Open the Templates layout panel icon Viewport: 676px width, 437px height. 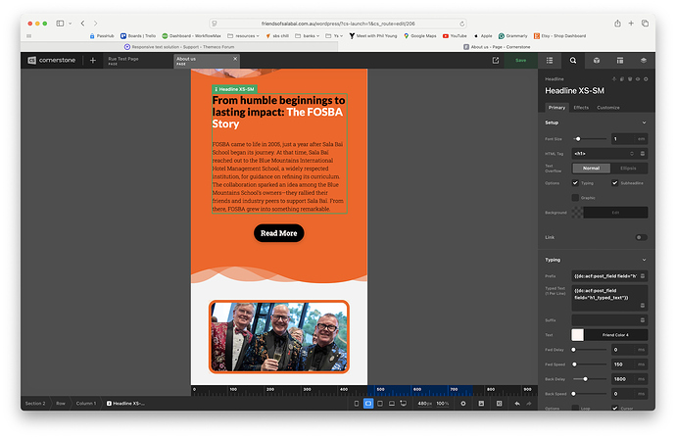tap(620, 61)
